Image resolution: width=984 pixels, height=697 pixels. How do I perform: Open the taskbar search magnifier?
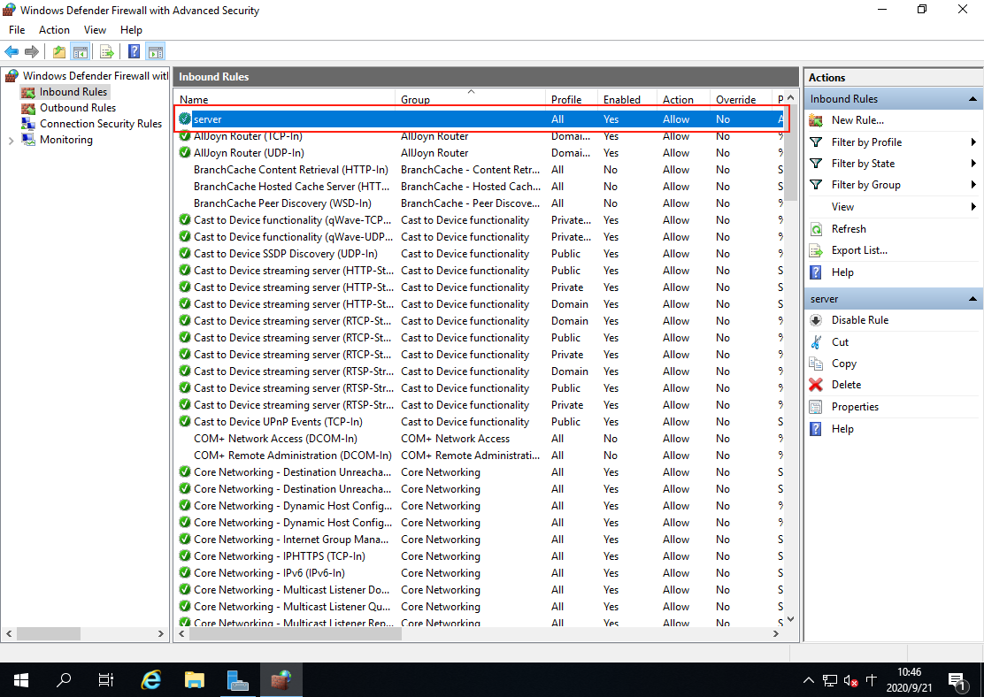64,679
